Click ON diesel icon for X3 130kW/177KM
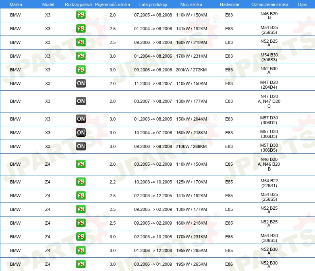The image size is (315, 271). pos(81,101)
